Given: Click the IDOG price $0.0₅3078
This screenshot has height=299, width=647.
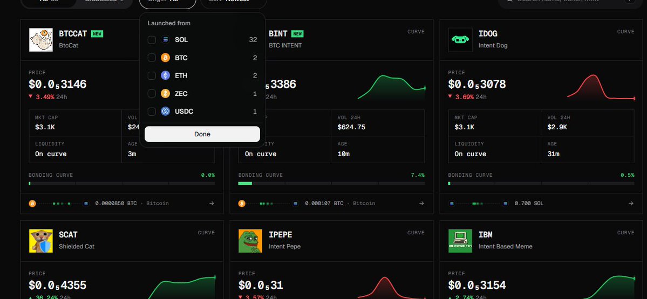Looking at the screenshot, I should point(477,85).
